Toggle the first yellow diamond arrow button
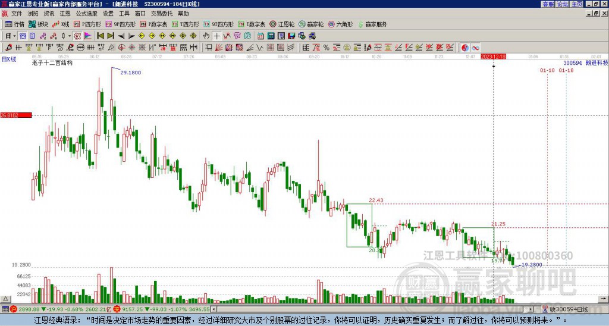The width and height of the screenshot is (609, 326). (x=142, y=36)
